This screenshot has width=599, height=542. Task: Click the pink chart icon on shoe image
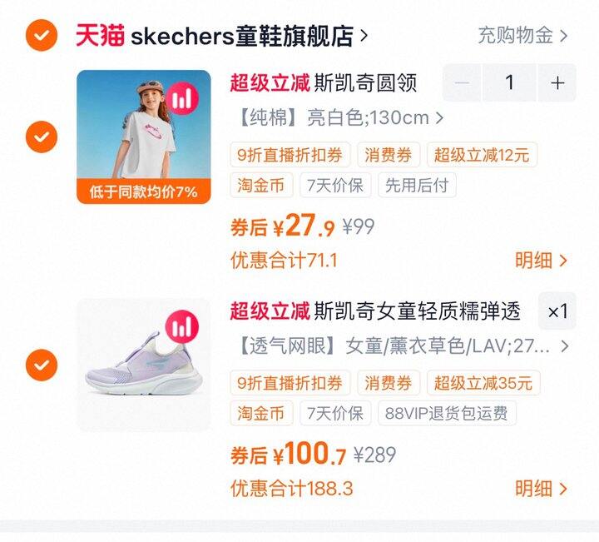click(182, 326)
